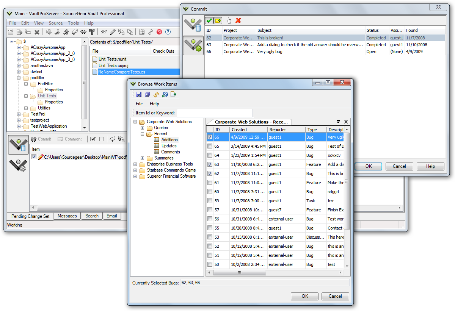455x311 pixels.
Task: Expand the Summaries folder node
Action: tap(143, 158)
